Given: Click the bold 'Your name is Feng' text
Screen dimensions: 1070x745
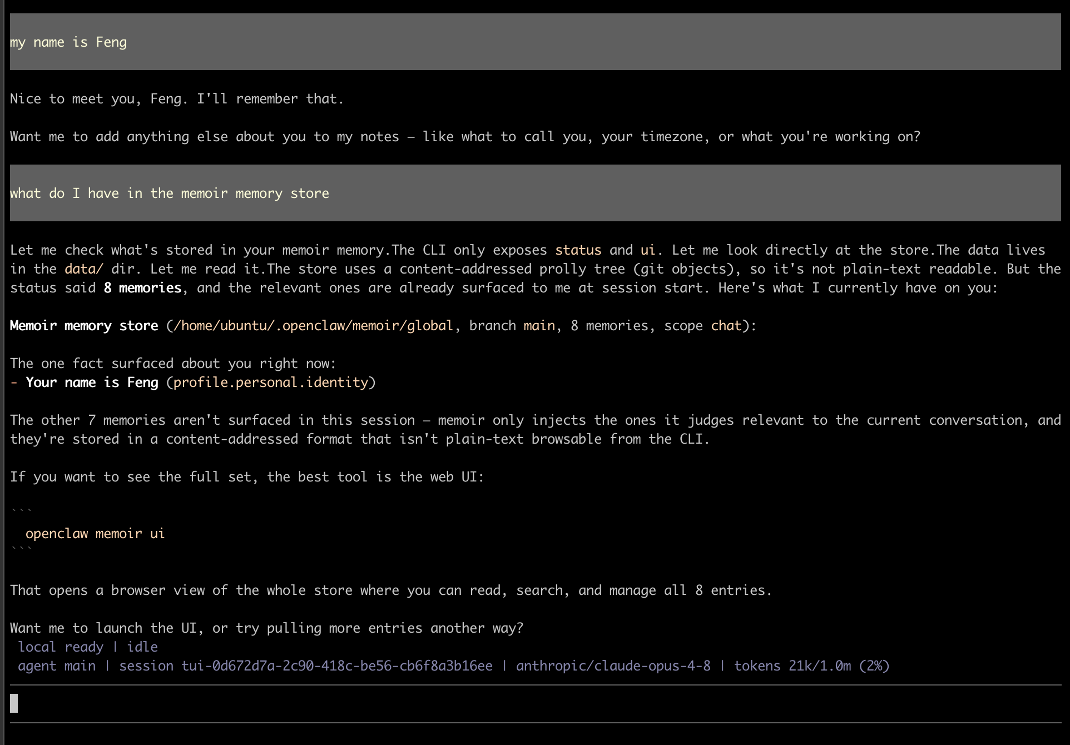Looking at the screenshot, I should 92,383.
